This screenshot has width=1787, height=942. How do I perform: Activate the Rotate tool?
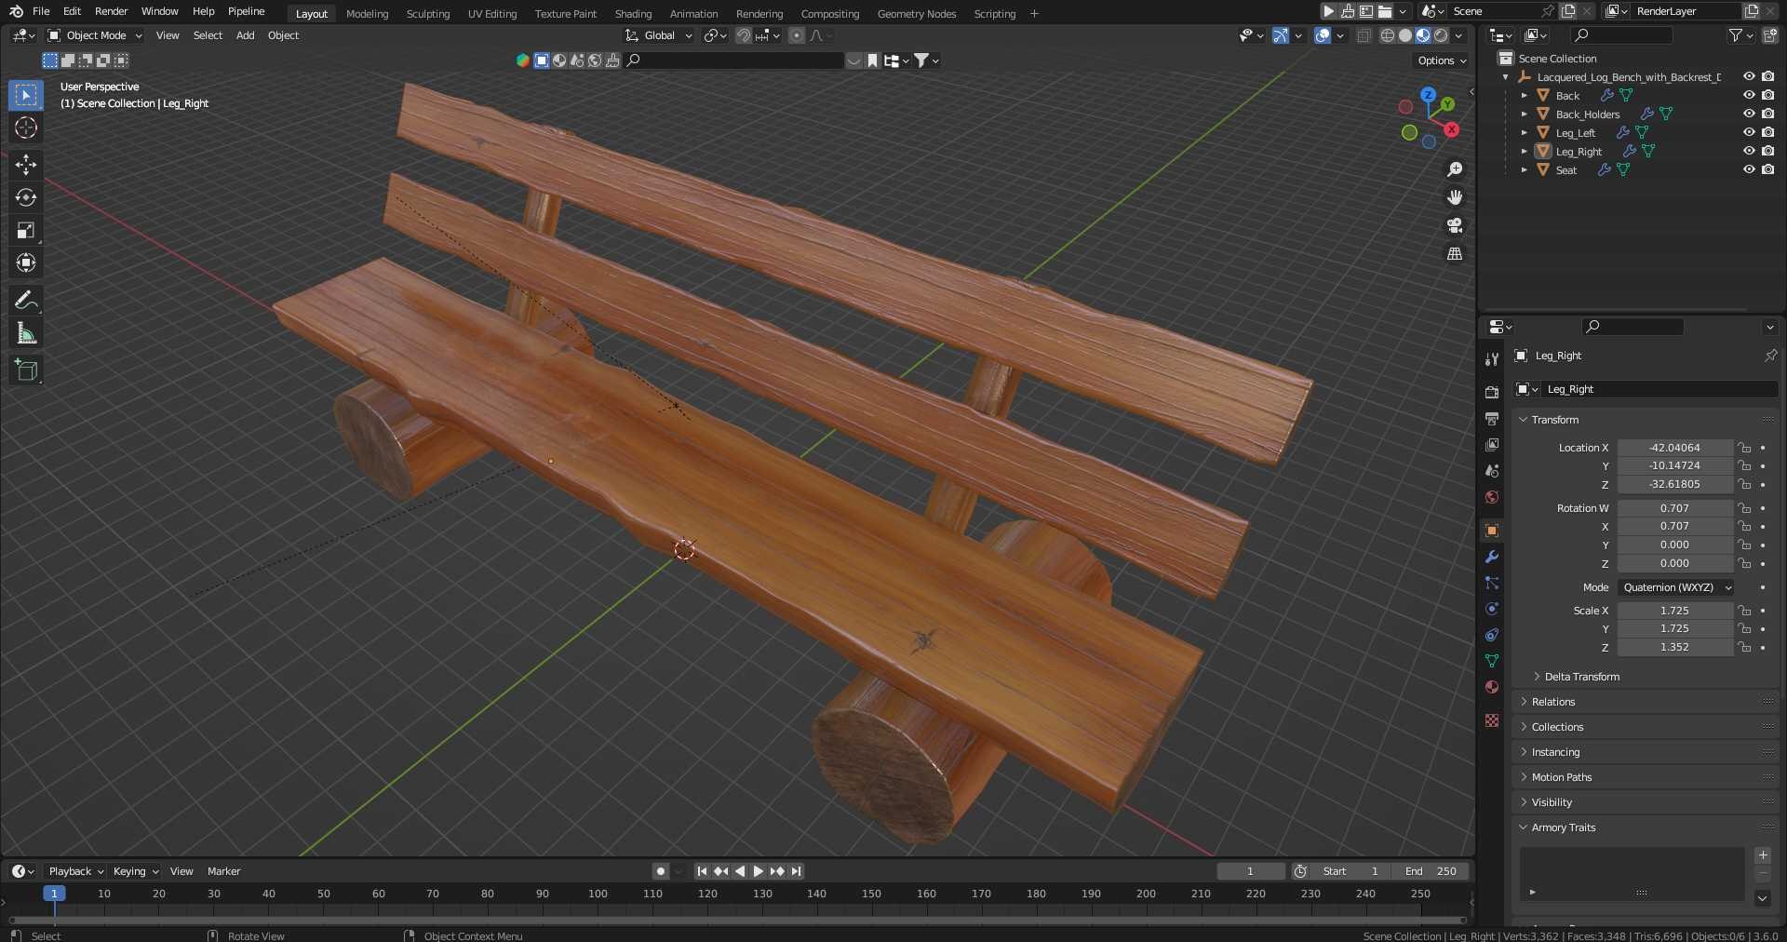click(26, 197)
